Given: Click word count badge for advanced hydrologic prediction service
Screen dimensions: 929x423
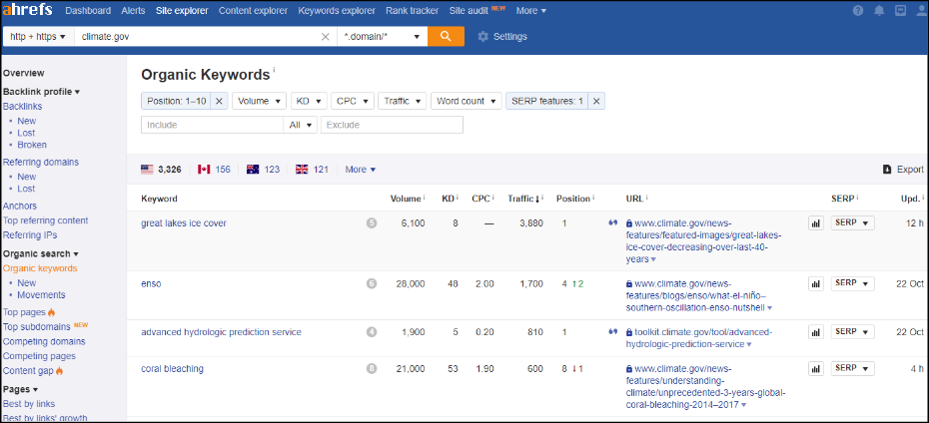Looking at the screenshot, I should pyautogui.click(x=372, y=332).
